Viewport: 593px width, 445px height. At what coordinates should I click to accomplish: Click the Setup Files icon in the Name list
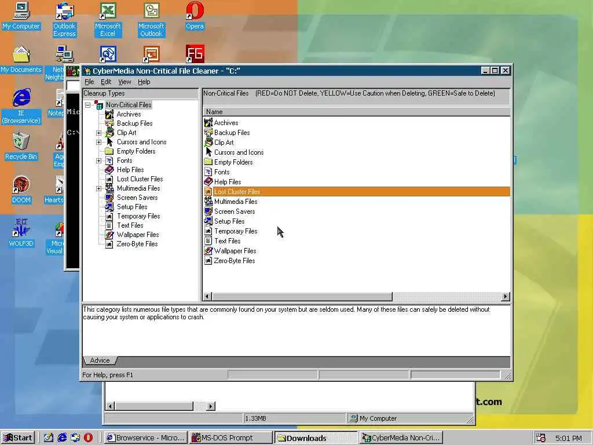click(208, 221)
